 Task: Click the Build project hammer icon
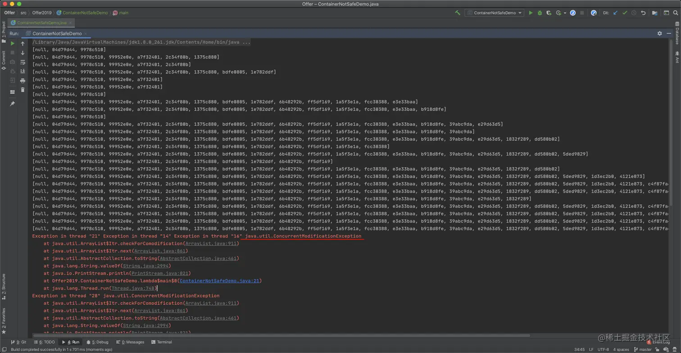(458, 13)
